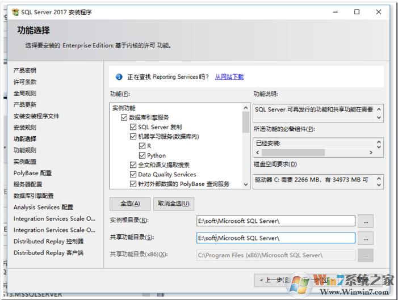
Task: Toggle the 数据库引擎服务 checkbox
Action: (x=124, y=117)
